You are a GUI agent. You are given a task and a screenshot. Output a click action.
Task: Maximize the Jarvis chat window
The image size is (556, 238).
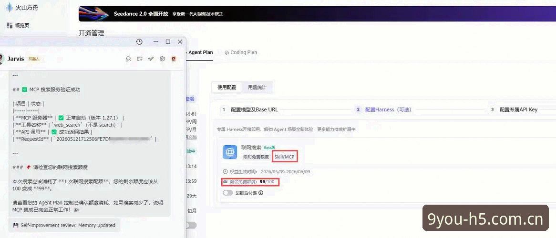[168, 42]
